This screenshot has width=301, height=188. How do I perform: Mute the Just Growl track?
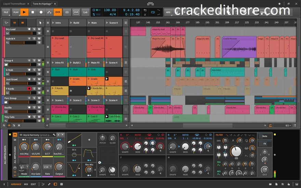(39, 79)
